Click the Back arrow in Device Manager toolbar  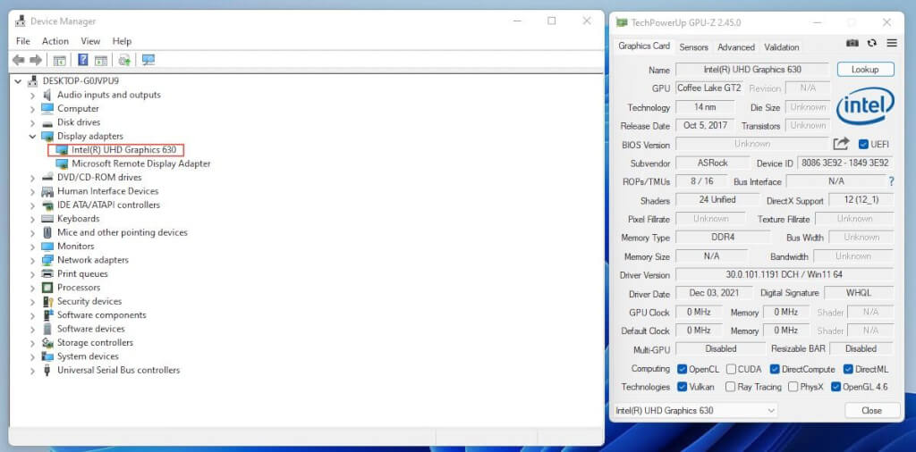point(18,60)
